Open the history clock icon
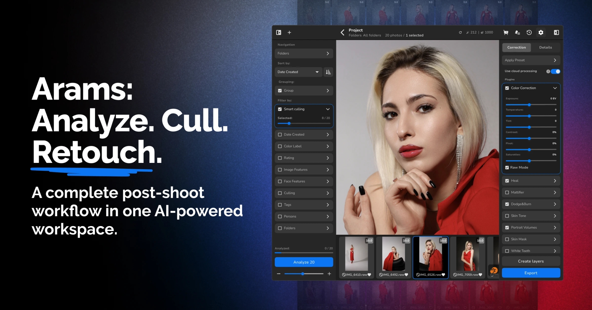Viewport: 592px width, 310px height. (529, 32)
